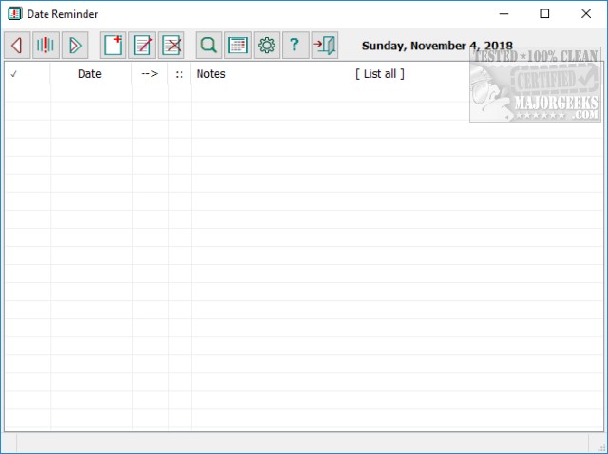Open help question mark
Image resolution: width=608 pixels, height=454 pixels.
[295, 46]
